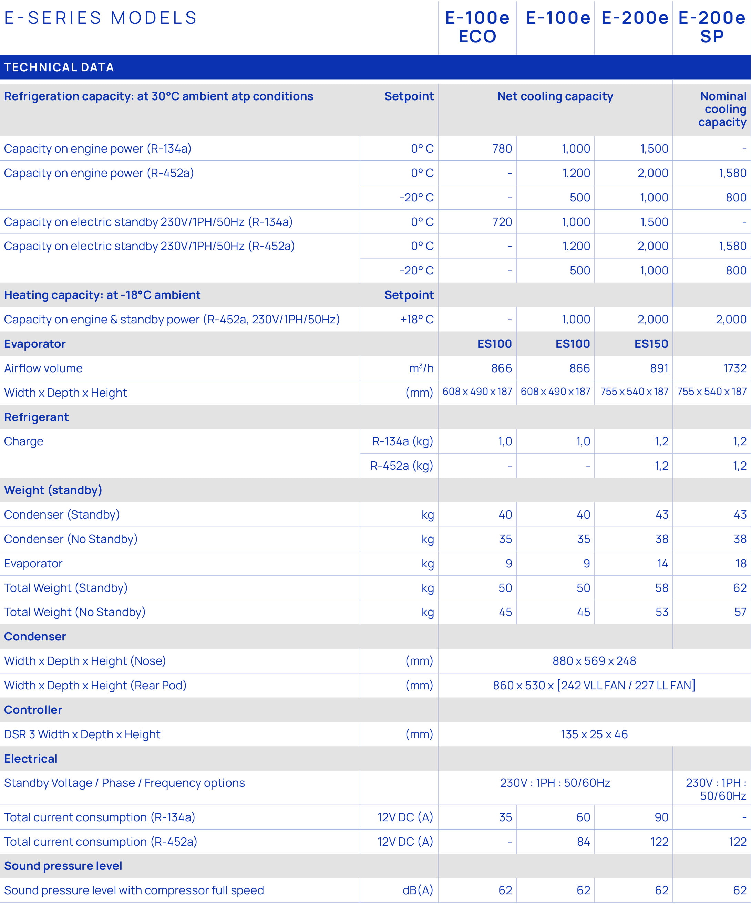Click the Controller section heading
The height and width of the screenshot is (907, 751).
tap(33, 710)
